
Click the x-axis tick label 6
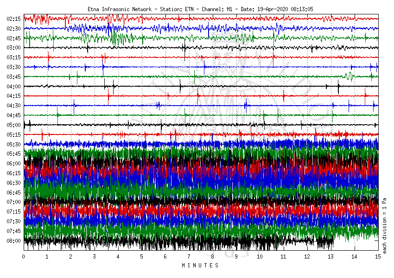(x=165, y=256)
